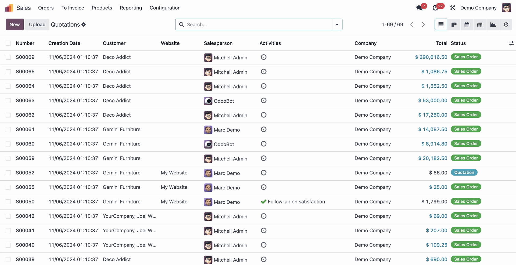Image resolution: width=516 pixels, height=265 pixels.
Task: Click the Quotations gear settings icon
Action: click(84, 24)
